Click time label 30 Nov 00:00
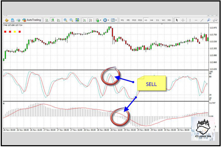Viewport: 221px width, 147px height. (170, 130)
